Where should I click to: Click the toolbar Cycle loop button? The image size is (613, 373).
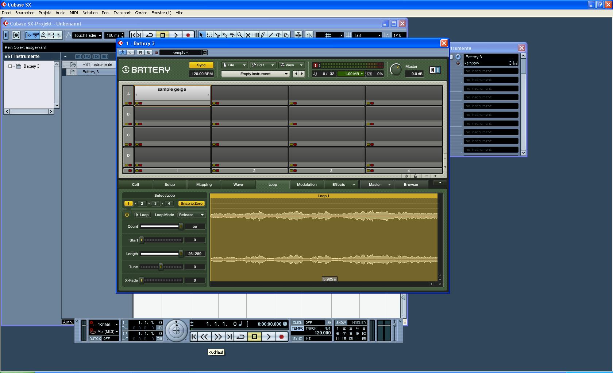coord(149,35)
